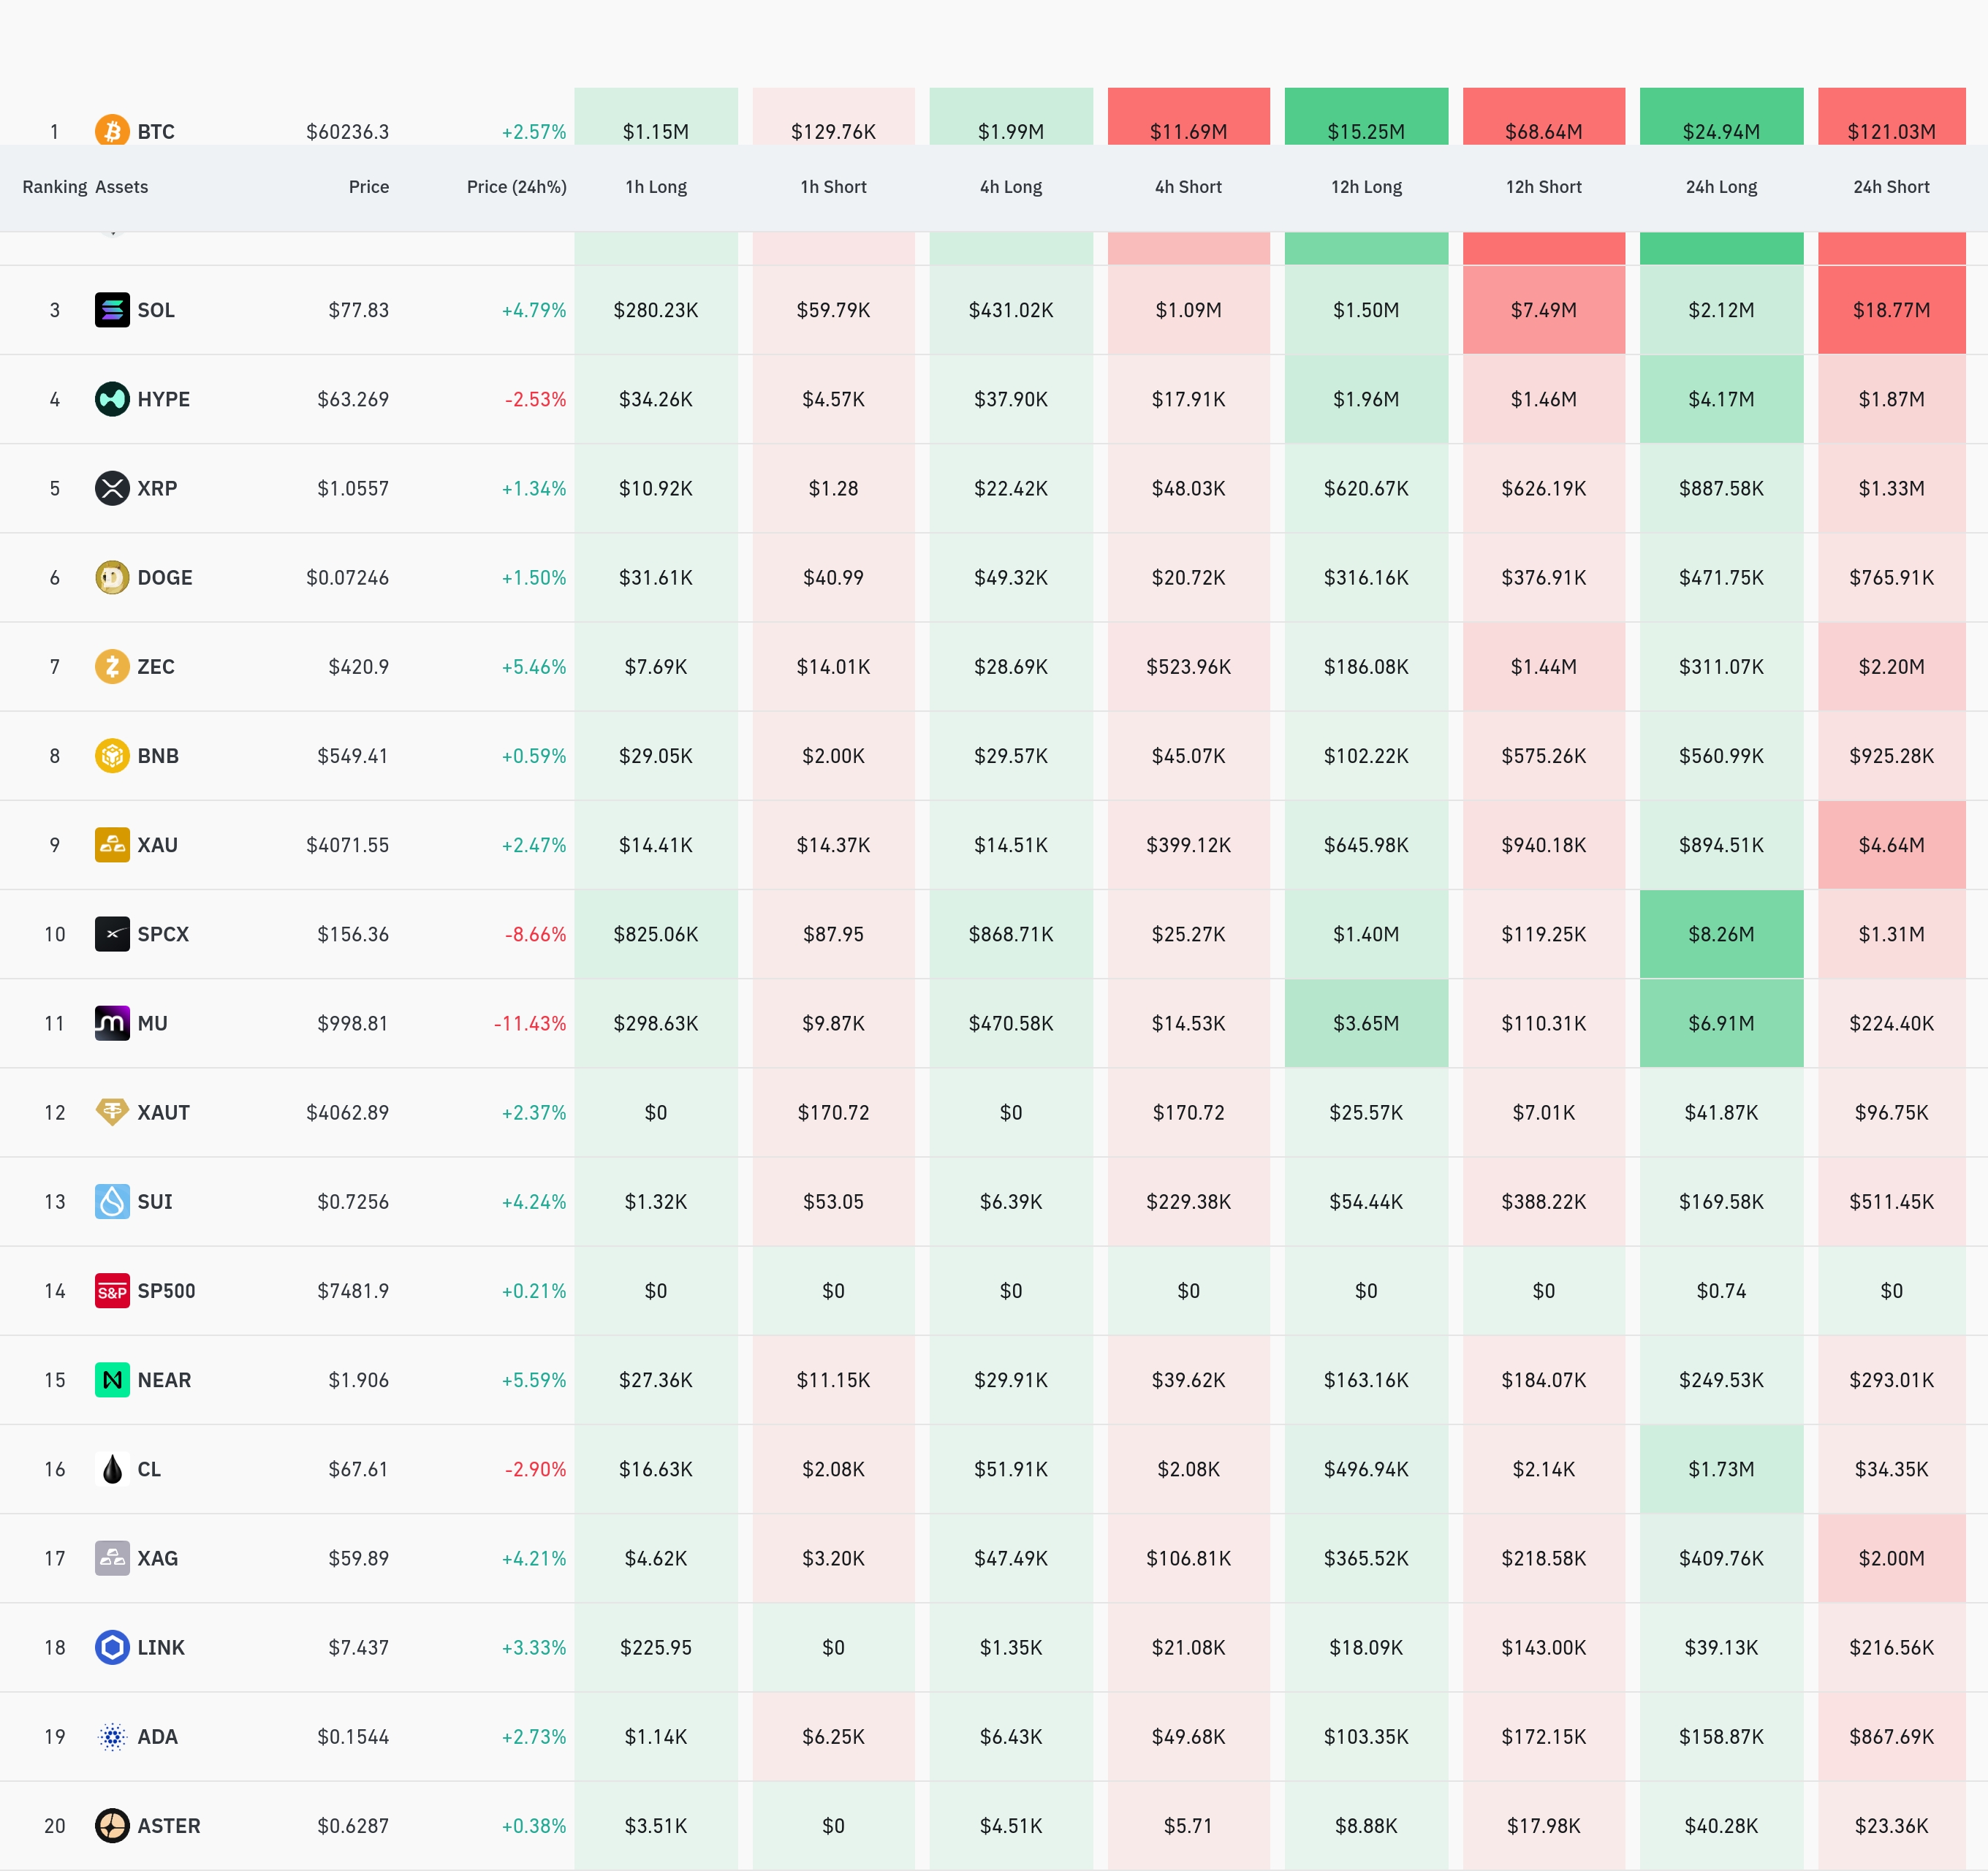This screenshot has height=1871, width=1988.
Task: Click the XAU gold bars icon
Action: pos(112,845)
